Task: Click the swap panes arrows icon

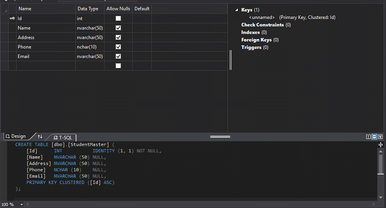Action: tap(40, 136)
